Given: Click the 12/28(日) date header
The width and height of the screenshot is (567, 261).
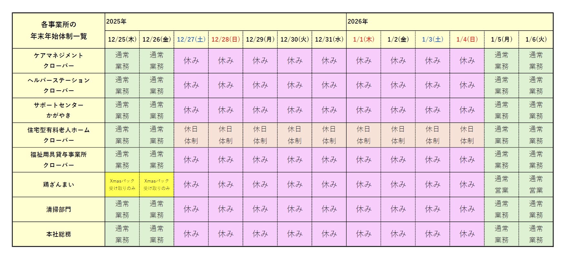Looking at the screenshot, I should 226,39.
